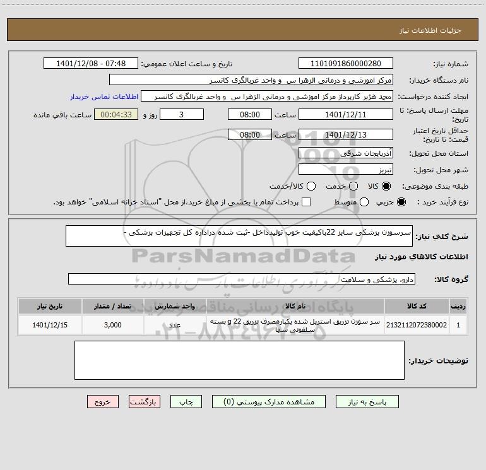This screenshot has width=486, height=470.
Task: Click price validity date 1401/12/13
Action: (x=346, y=135)
